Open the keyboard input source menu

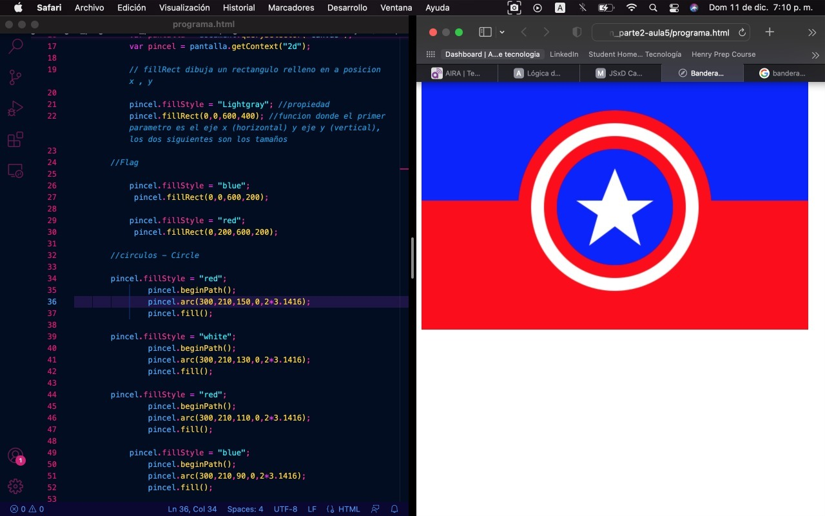click(560, 8)
